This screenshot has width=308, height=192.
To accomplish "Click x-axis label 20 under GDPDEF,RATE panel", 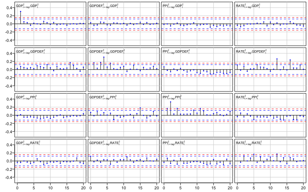I will [x=157, y=187].
